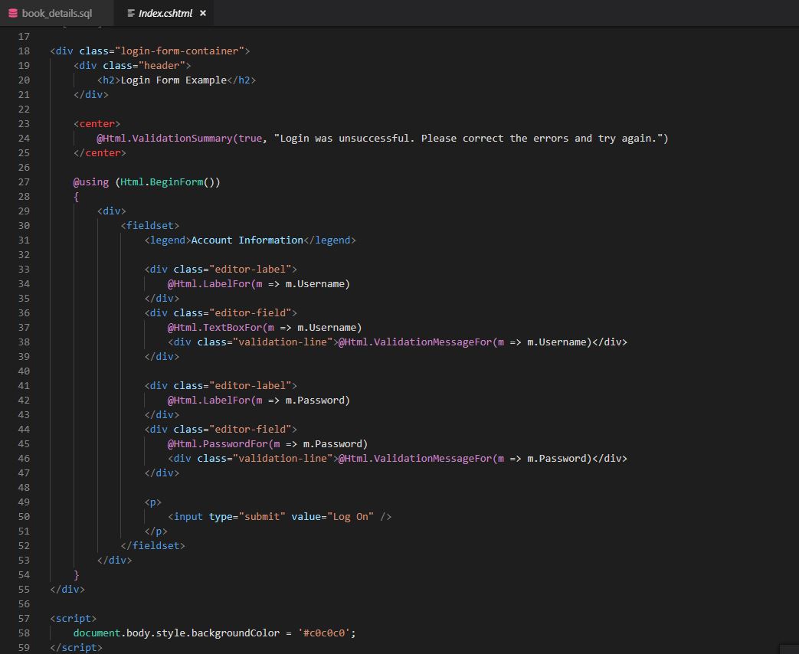Click the file icon on Index.cshtml tab

[130, 13]
